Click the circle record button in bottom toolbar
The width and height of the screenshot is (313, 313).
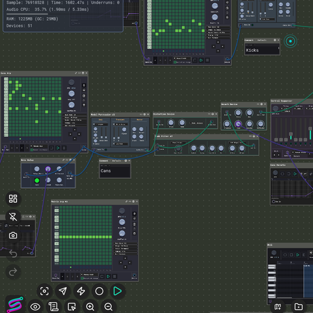click(x=99, y=291)
